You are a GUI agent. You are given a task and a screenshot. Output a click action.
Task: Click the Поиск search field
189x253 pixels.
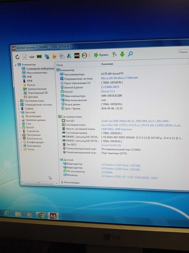click(x=183, y=52)
